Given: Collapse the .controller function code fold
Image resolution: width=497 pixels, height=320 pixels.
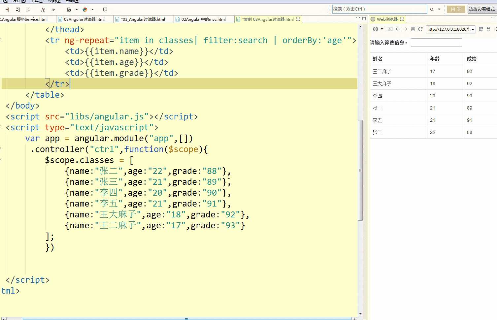Looking at the screenshot, I should pyautogui.click(x=1, y=149).
